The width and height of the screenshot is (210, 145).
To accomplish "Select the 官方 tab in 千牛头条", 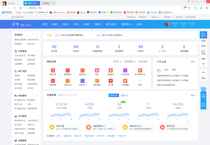I will [x=166, y=70].
